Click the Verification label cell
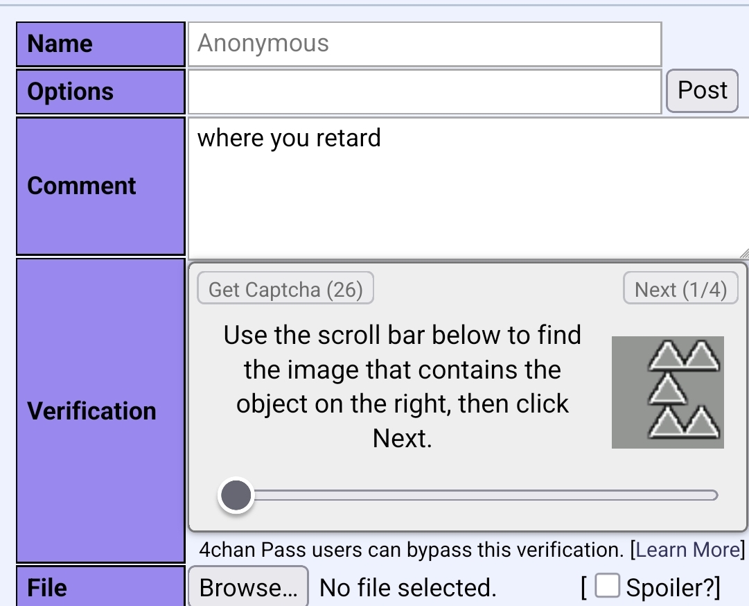The width and height of the screenshot is (749, 606). (x=100, y=410)
